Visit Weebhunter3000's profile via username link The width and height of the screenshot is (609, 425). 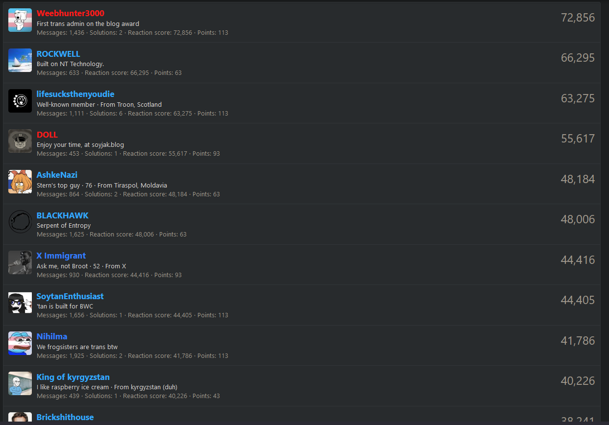click(71, 13)
